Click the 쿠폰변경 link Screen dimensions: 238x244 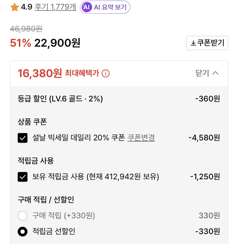point(141,138)
